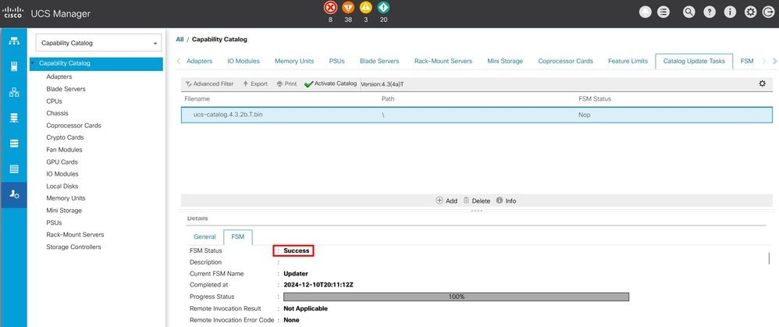Select Blade Servers in the navigation tree

[x=66, y=89]
